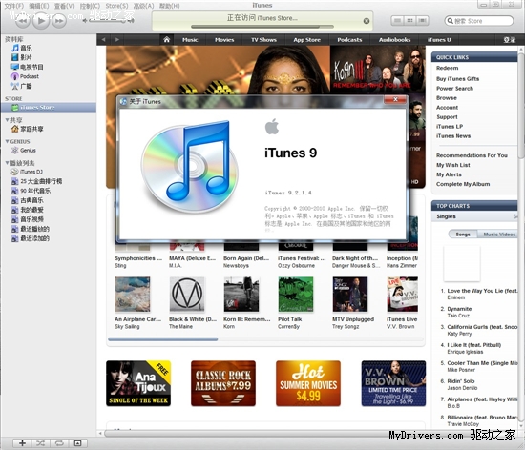Open the App Store tab

pos(307,40)
